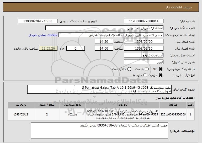Viewport: 202px width, 143px height.
Task: Click the ردیف column header
Action: [190, 105]
